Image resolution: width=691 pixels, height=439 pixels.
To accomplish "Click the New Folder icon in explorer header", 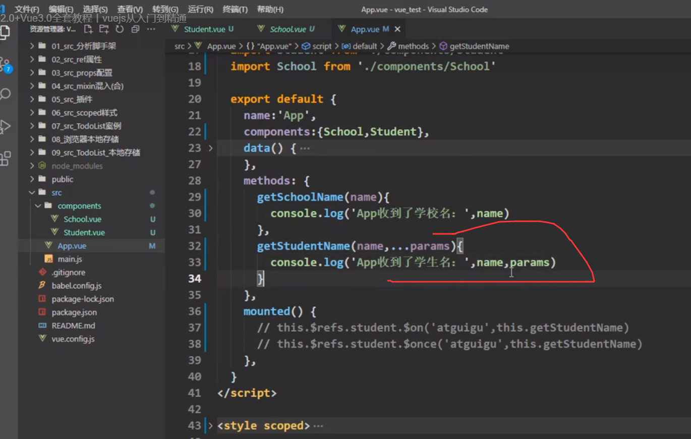I will [104, 29].
